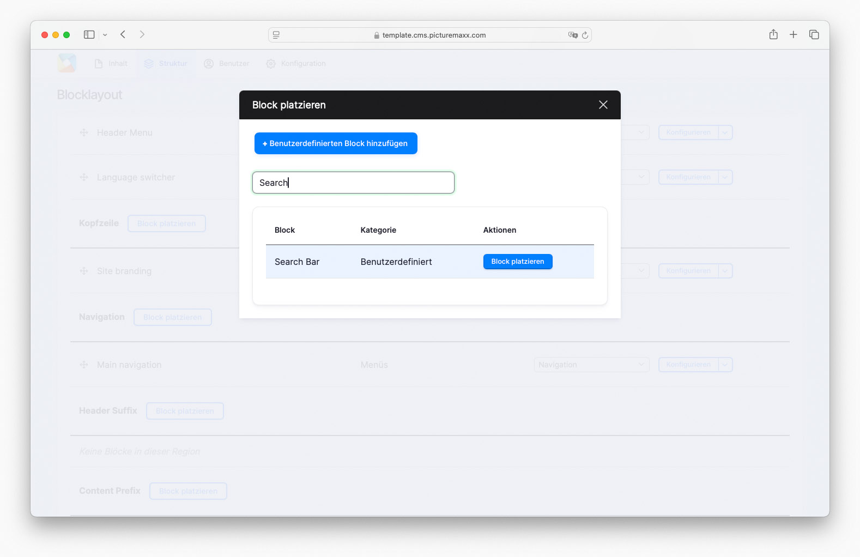860x557 pixels.
Task: Configure the Header Menu block
Action: [x=688, y=132]
